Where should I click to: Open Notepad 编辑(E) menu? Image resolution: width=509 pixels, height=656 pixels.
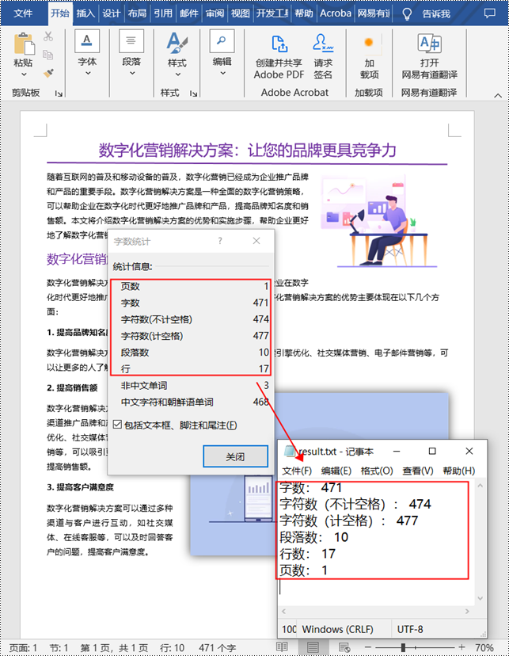click(x=336, y=471)
